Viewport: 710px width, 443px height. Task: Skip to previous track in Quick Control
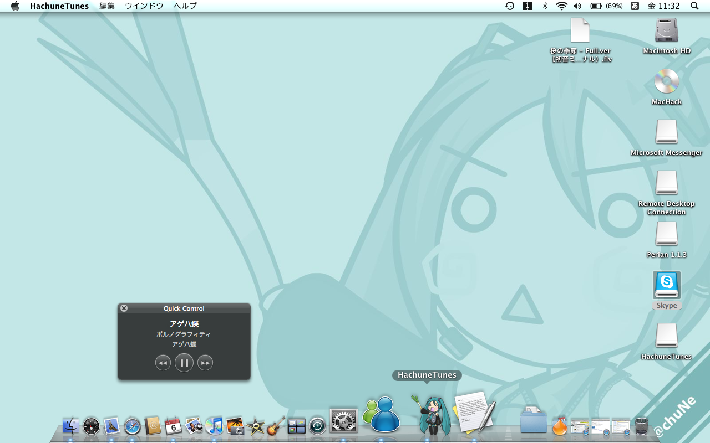point(163,363)
